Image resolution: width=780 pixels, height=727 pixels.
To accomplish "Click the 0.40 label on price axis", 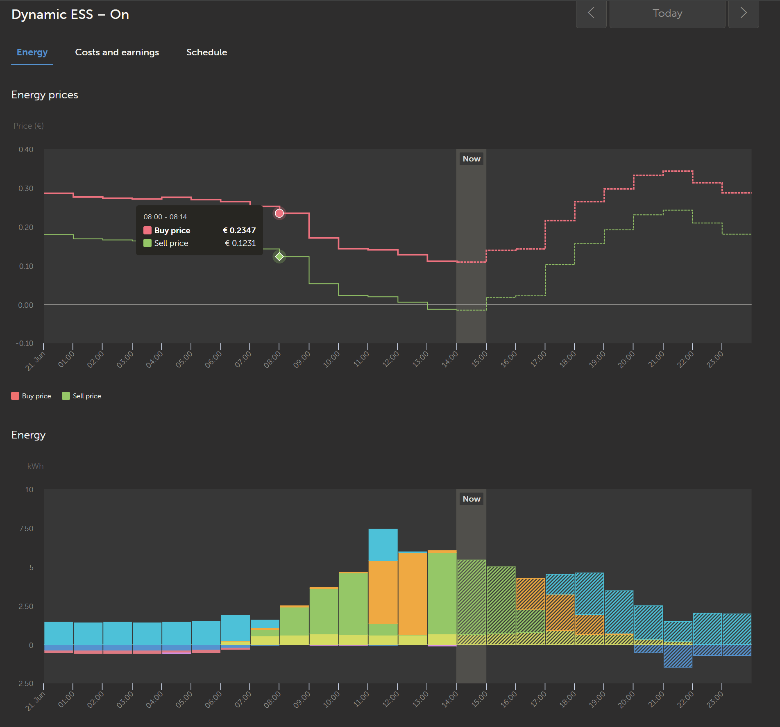I will point(26,150).
